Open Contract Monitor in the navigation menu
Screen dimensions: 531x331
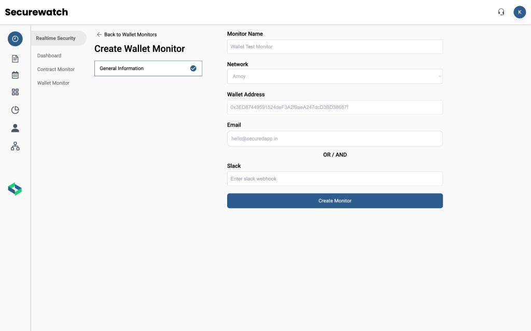[55, 69]
